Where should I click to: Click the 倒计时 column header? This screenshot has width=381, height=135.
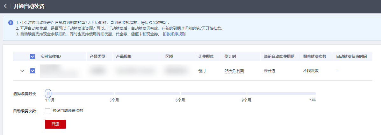coord(230,56)
